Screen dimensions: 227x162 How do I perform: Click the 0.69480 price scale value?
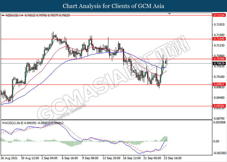tap(219, 98)
